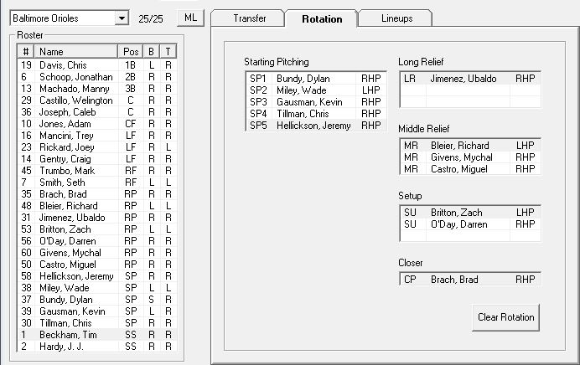This screenshot has height=365, width=580.
Task: Select the Rotation tab
Action: [322, 18]
